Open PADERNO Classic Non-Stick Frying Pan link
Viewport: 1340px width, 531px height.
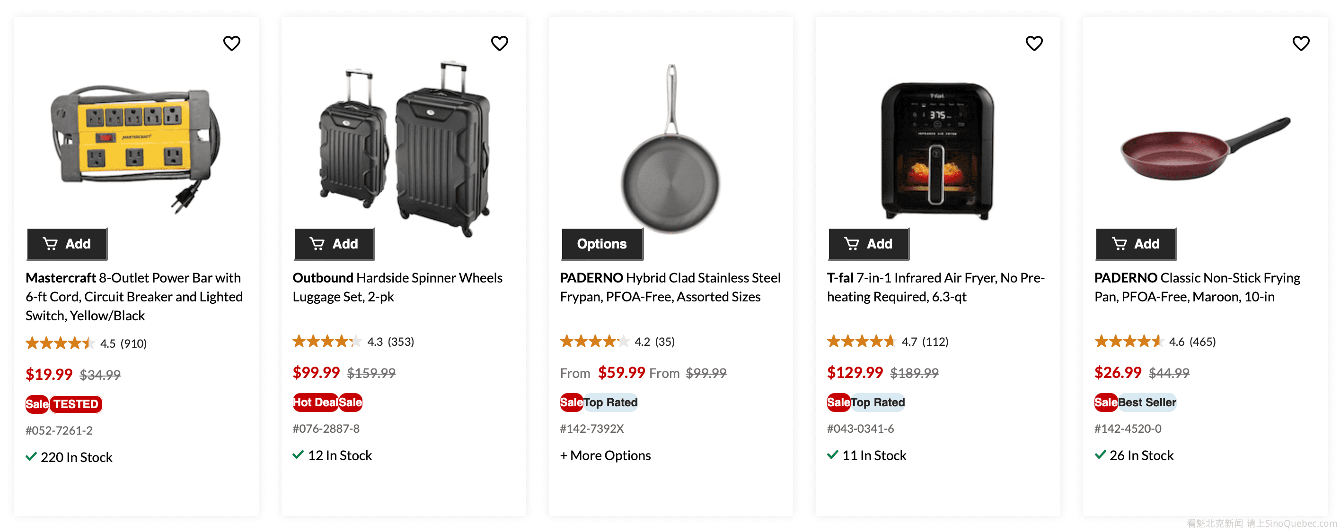point(1197,287)
